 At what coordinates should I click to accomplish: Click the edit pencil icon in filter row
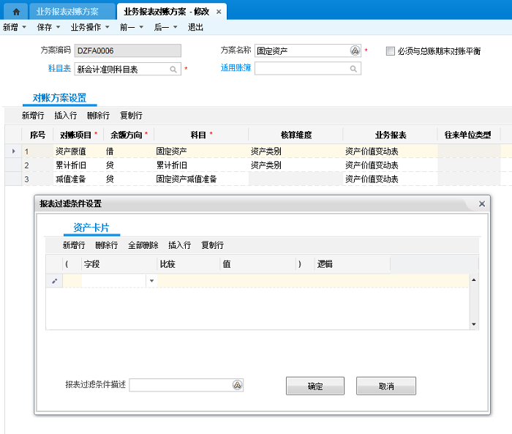54,281
